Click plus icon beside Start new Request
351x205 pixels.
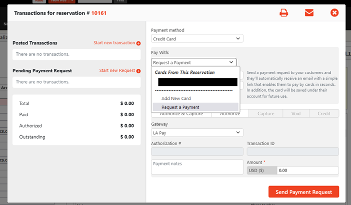click(x=138, y=71)
